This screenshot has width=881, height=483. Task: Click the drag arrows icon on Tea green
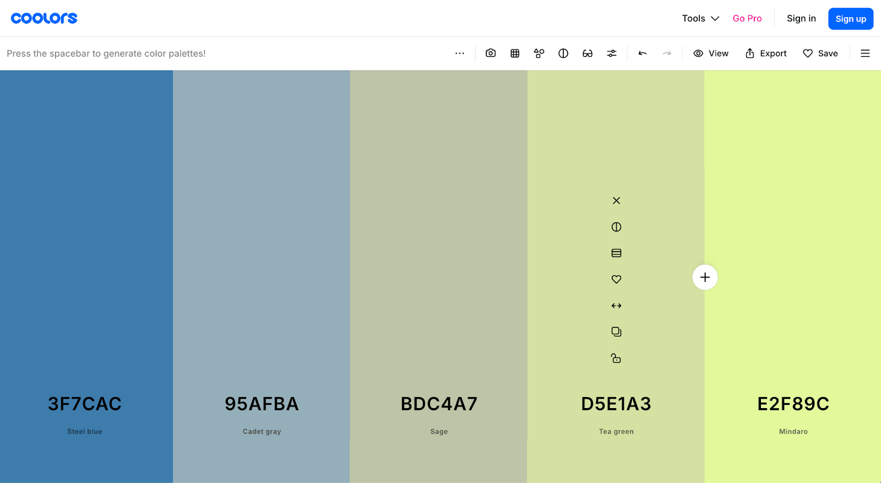coord(616,306)
